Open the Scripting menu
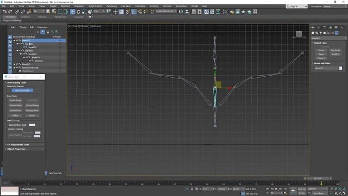The image size is (348, 196). tap(154, 6)
